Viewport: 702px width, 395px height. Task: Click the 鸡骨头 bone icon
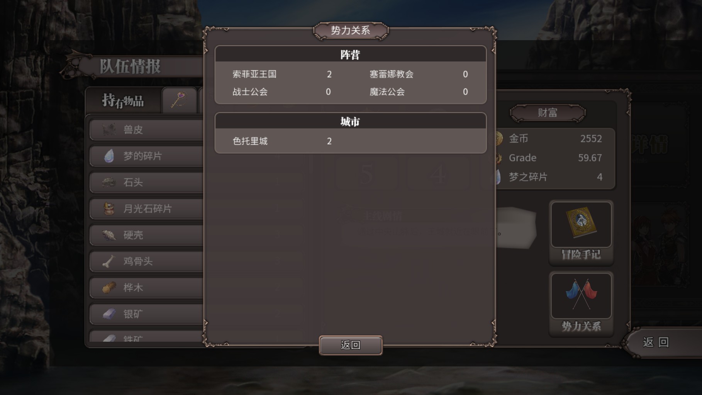[x=109, y=261]
